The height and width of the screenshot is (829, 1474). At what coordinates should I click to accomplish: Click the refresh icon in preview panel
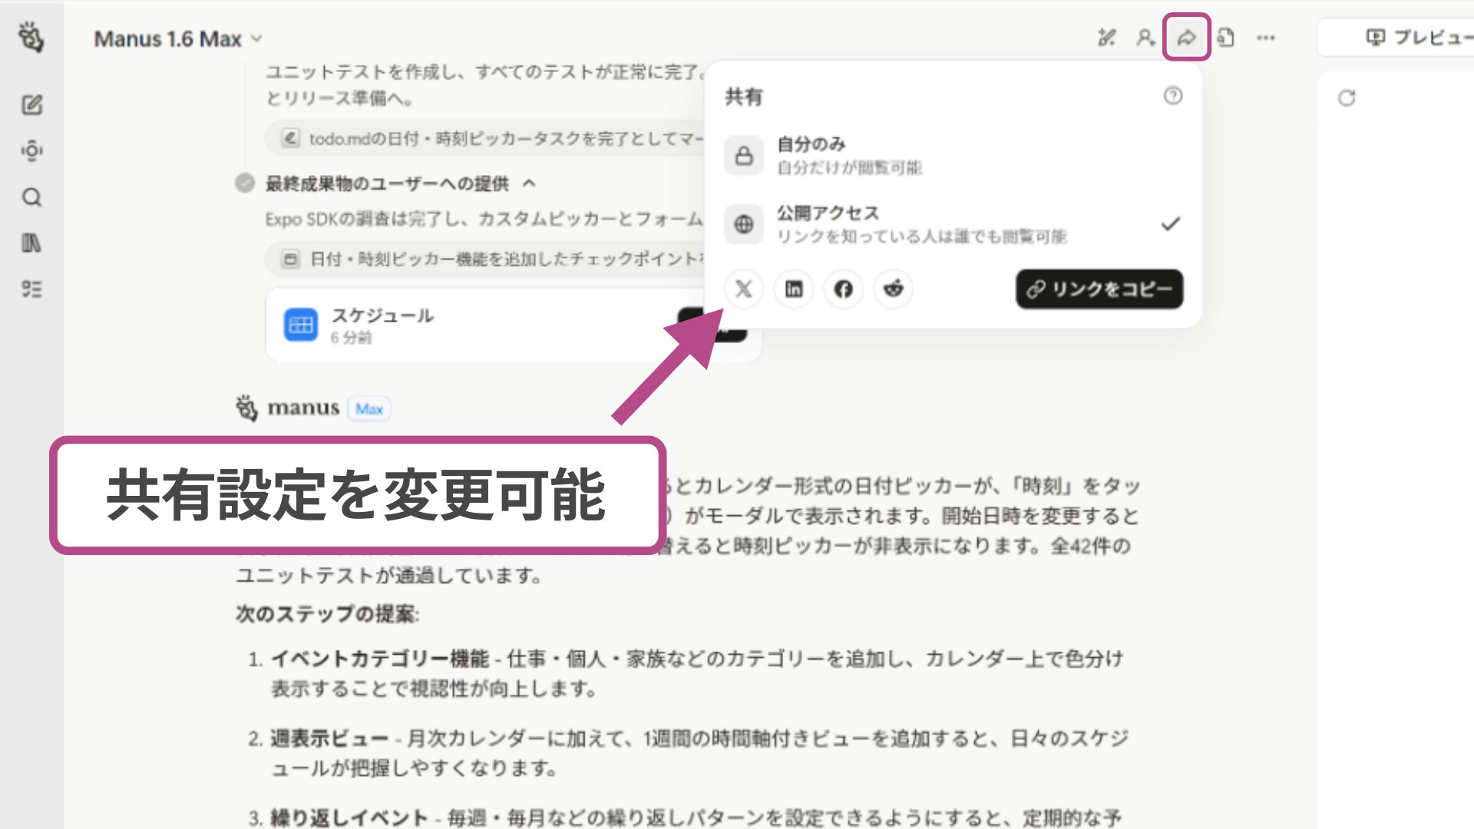1347,97
